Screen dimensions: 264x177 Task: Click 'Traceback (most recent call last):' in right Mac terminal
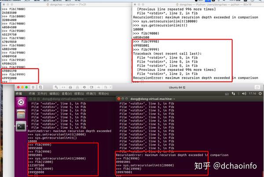pos(167,54)
